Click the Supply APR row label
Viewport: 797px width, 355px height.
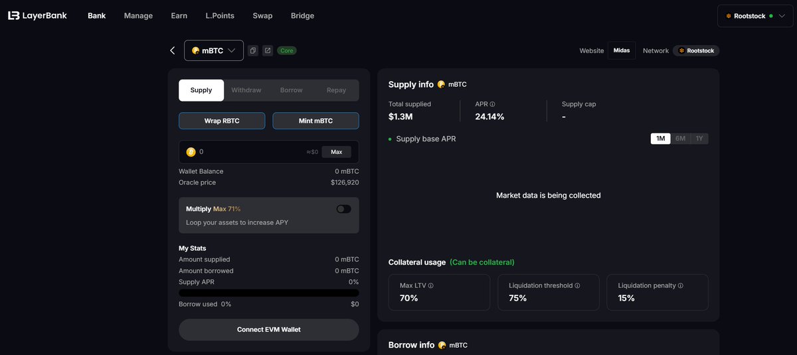(197, 282)
